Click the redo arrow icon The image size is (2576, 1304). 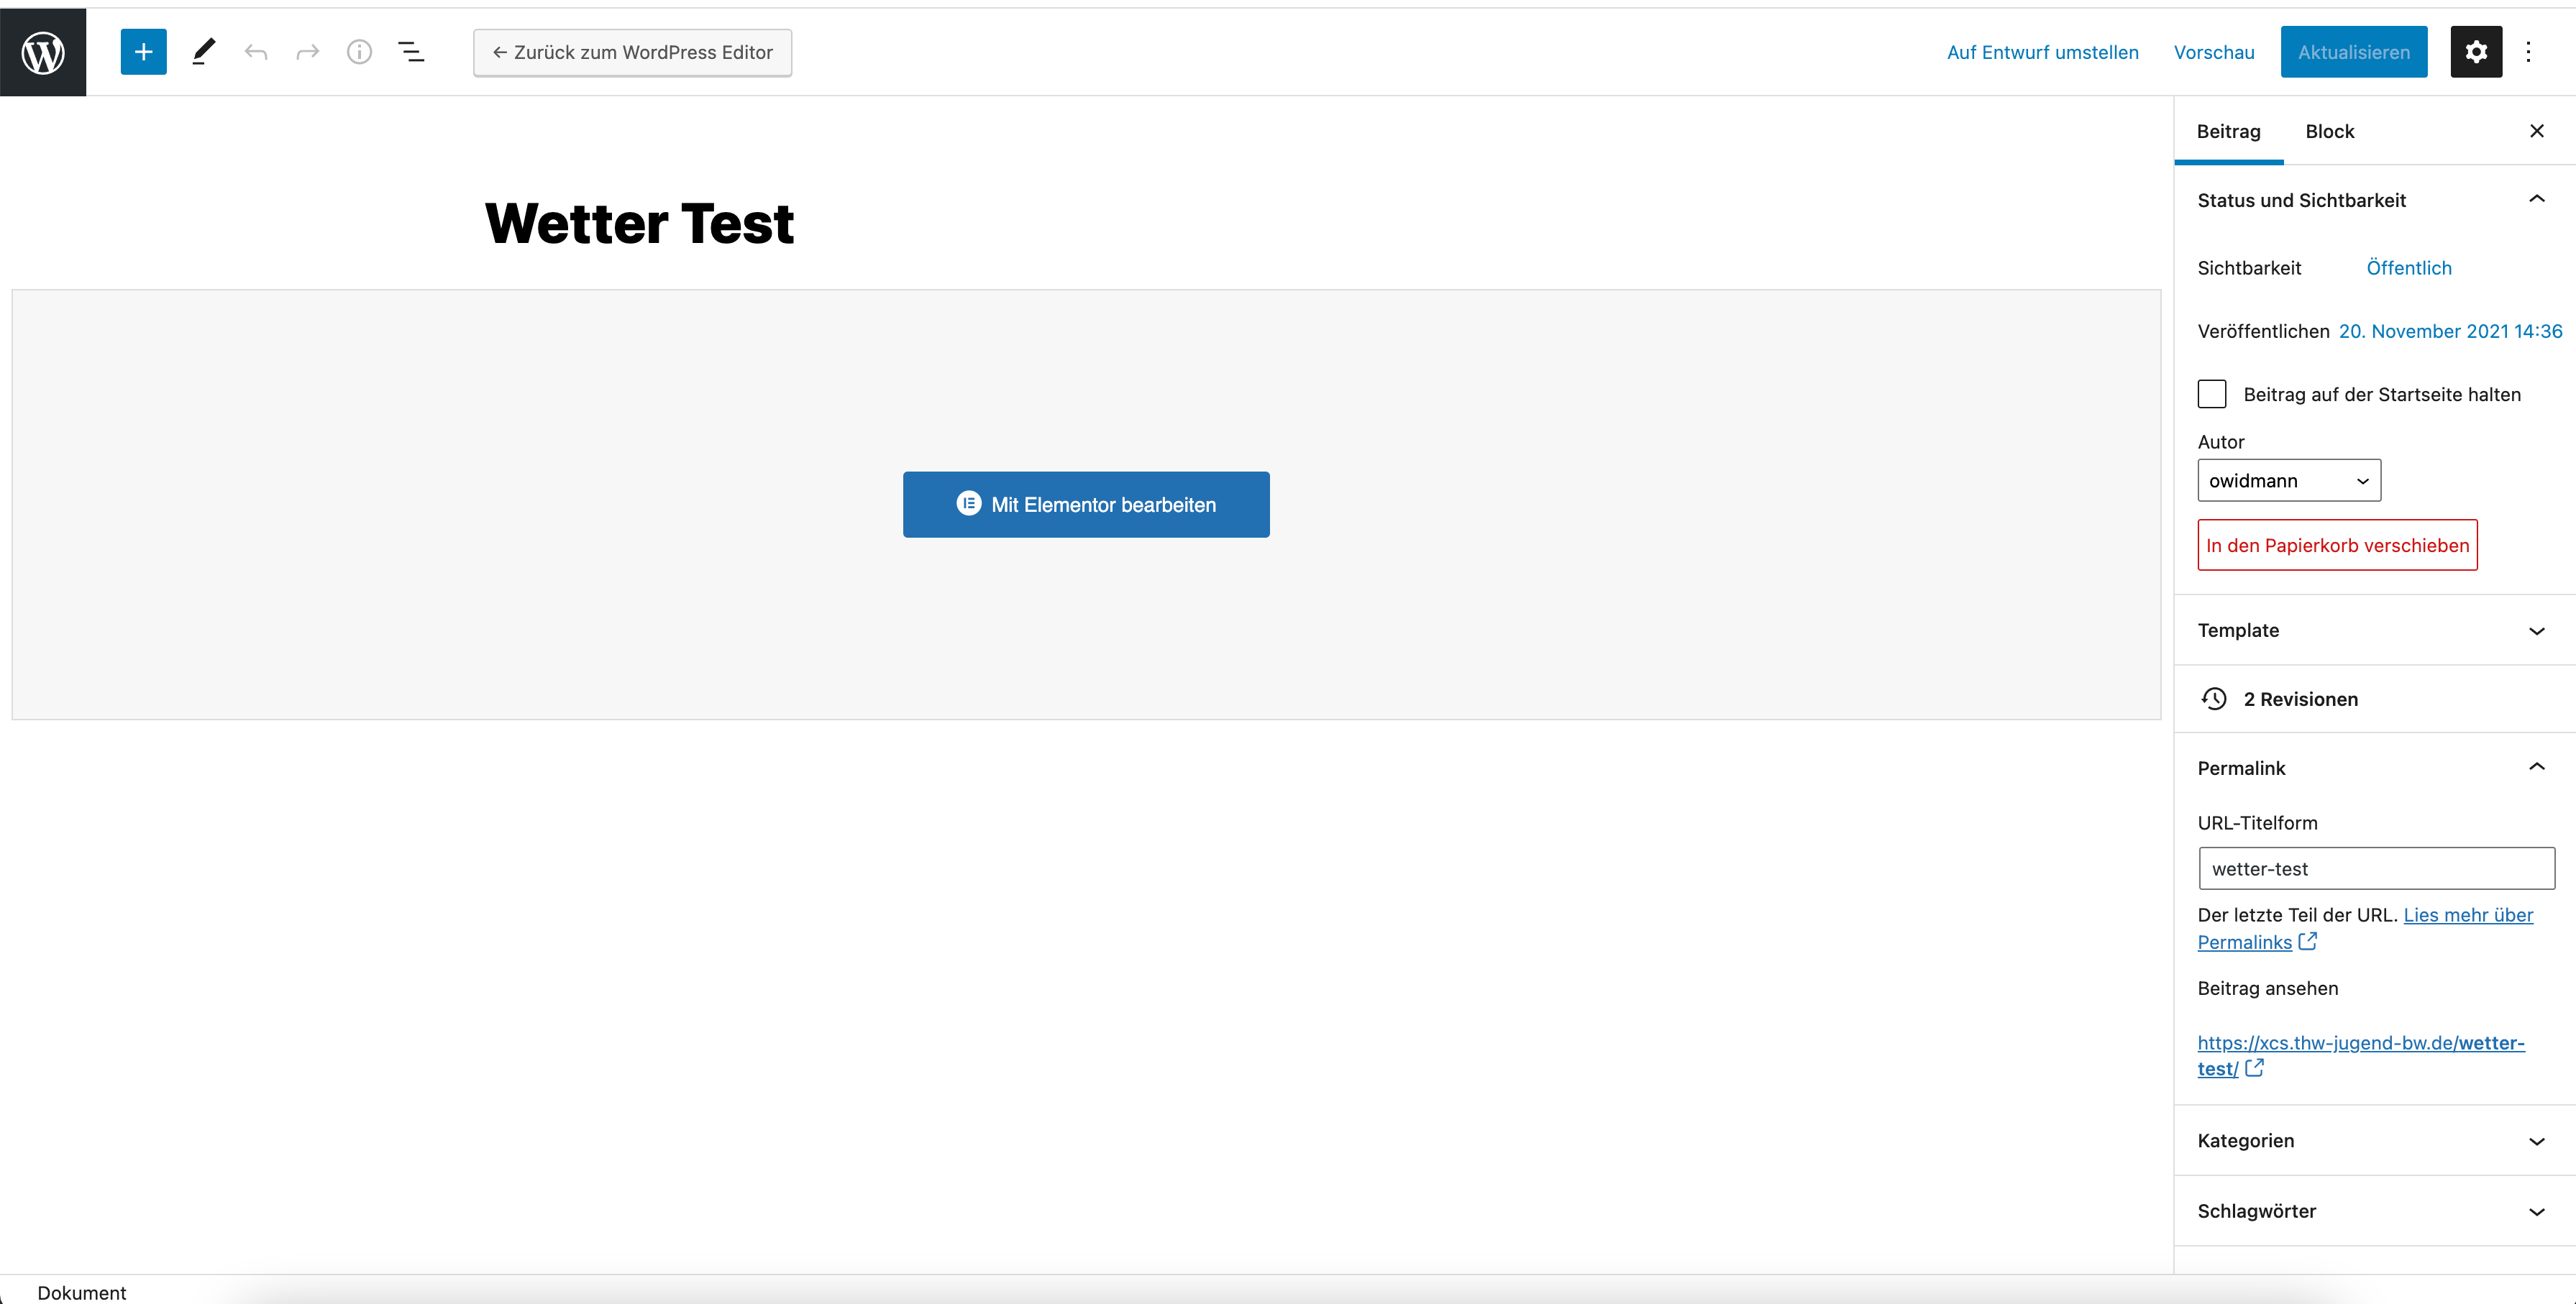pyautogui.click(x=308, y=52)
